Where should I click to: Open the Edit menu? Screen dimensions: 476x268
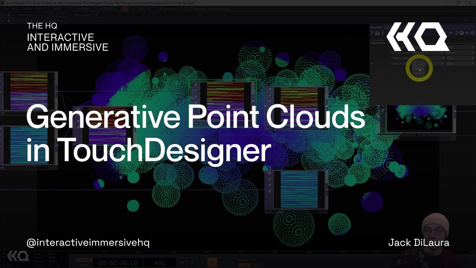point(15,9)
